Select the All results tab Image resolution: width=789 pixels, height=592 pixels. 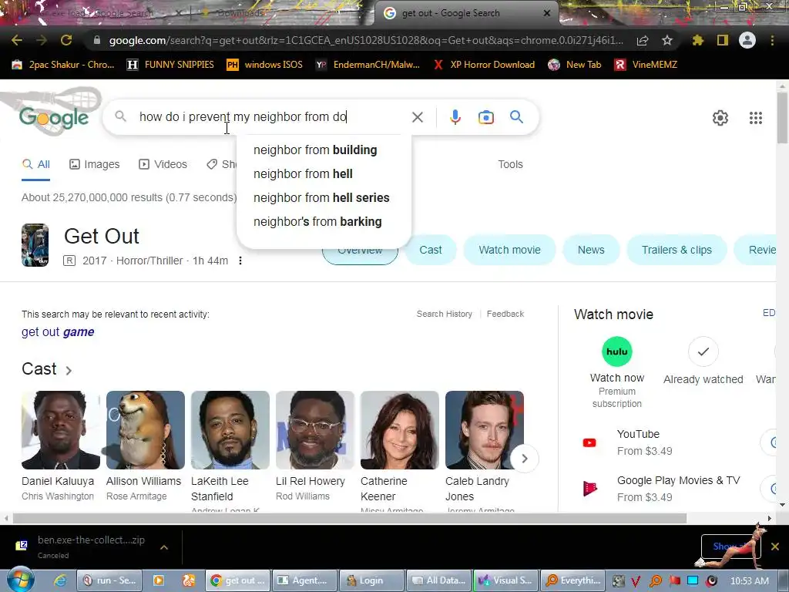pyautogui.click(x=35, y=164)
